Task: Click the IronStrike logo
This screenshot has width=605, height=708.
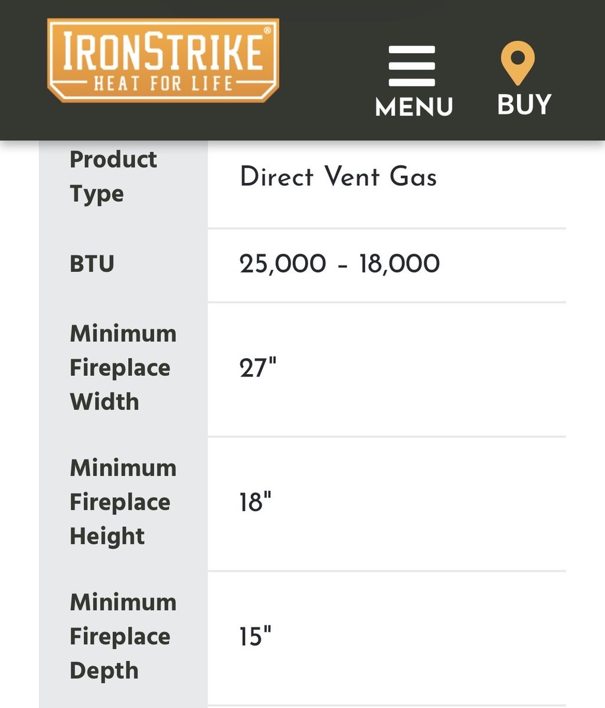Action: tap(163, 60)
